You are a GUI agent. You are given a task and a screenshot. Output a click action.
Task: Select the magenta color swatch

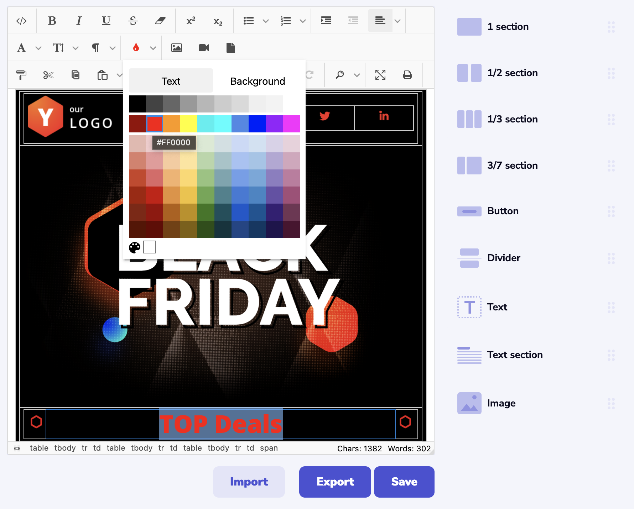click(x=291, y=124)
